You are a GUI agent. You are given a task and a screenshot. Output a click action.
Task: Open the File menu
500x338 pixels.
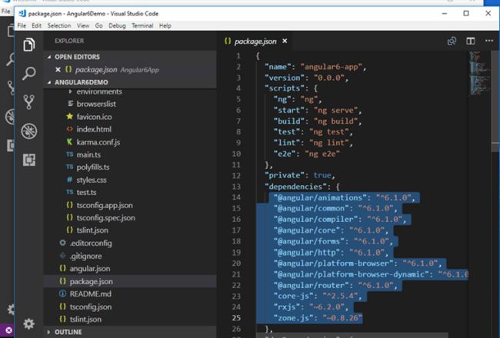[22, 25]
